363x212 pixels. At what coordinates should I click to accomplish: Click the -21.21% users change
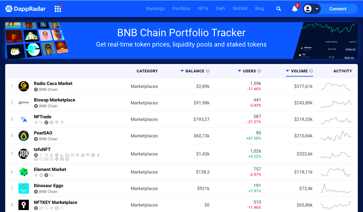pyautogui.click(x=254, y=122)
